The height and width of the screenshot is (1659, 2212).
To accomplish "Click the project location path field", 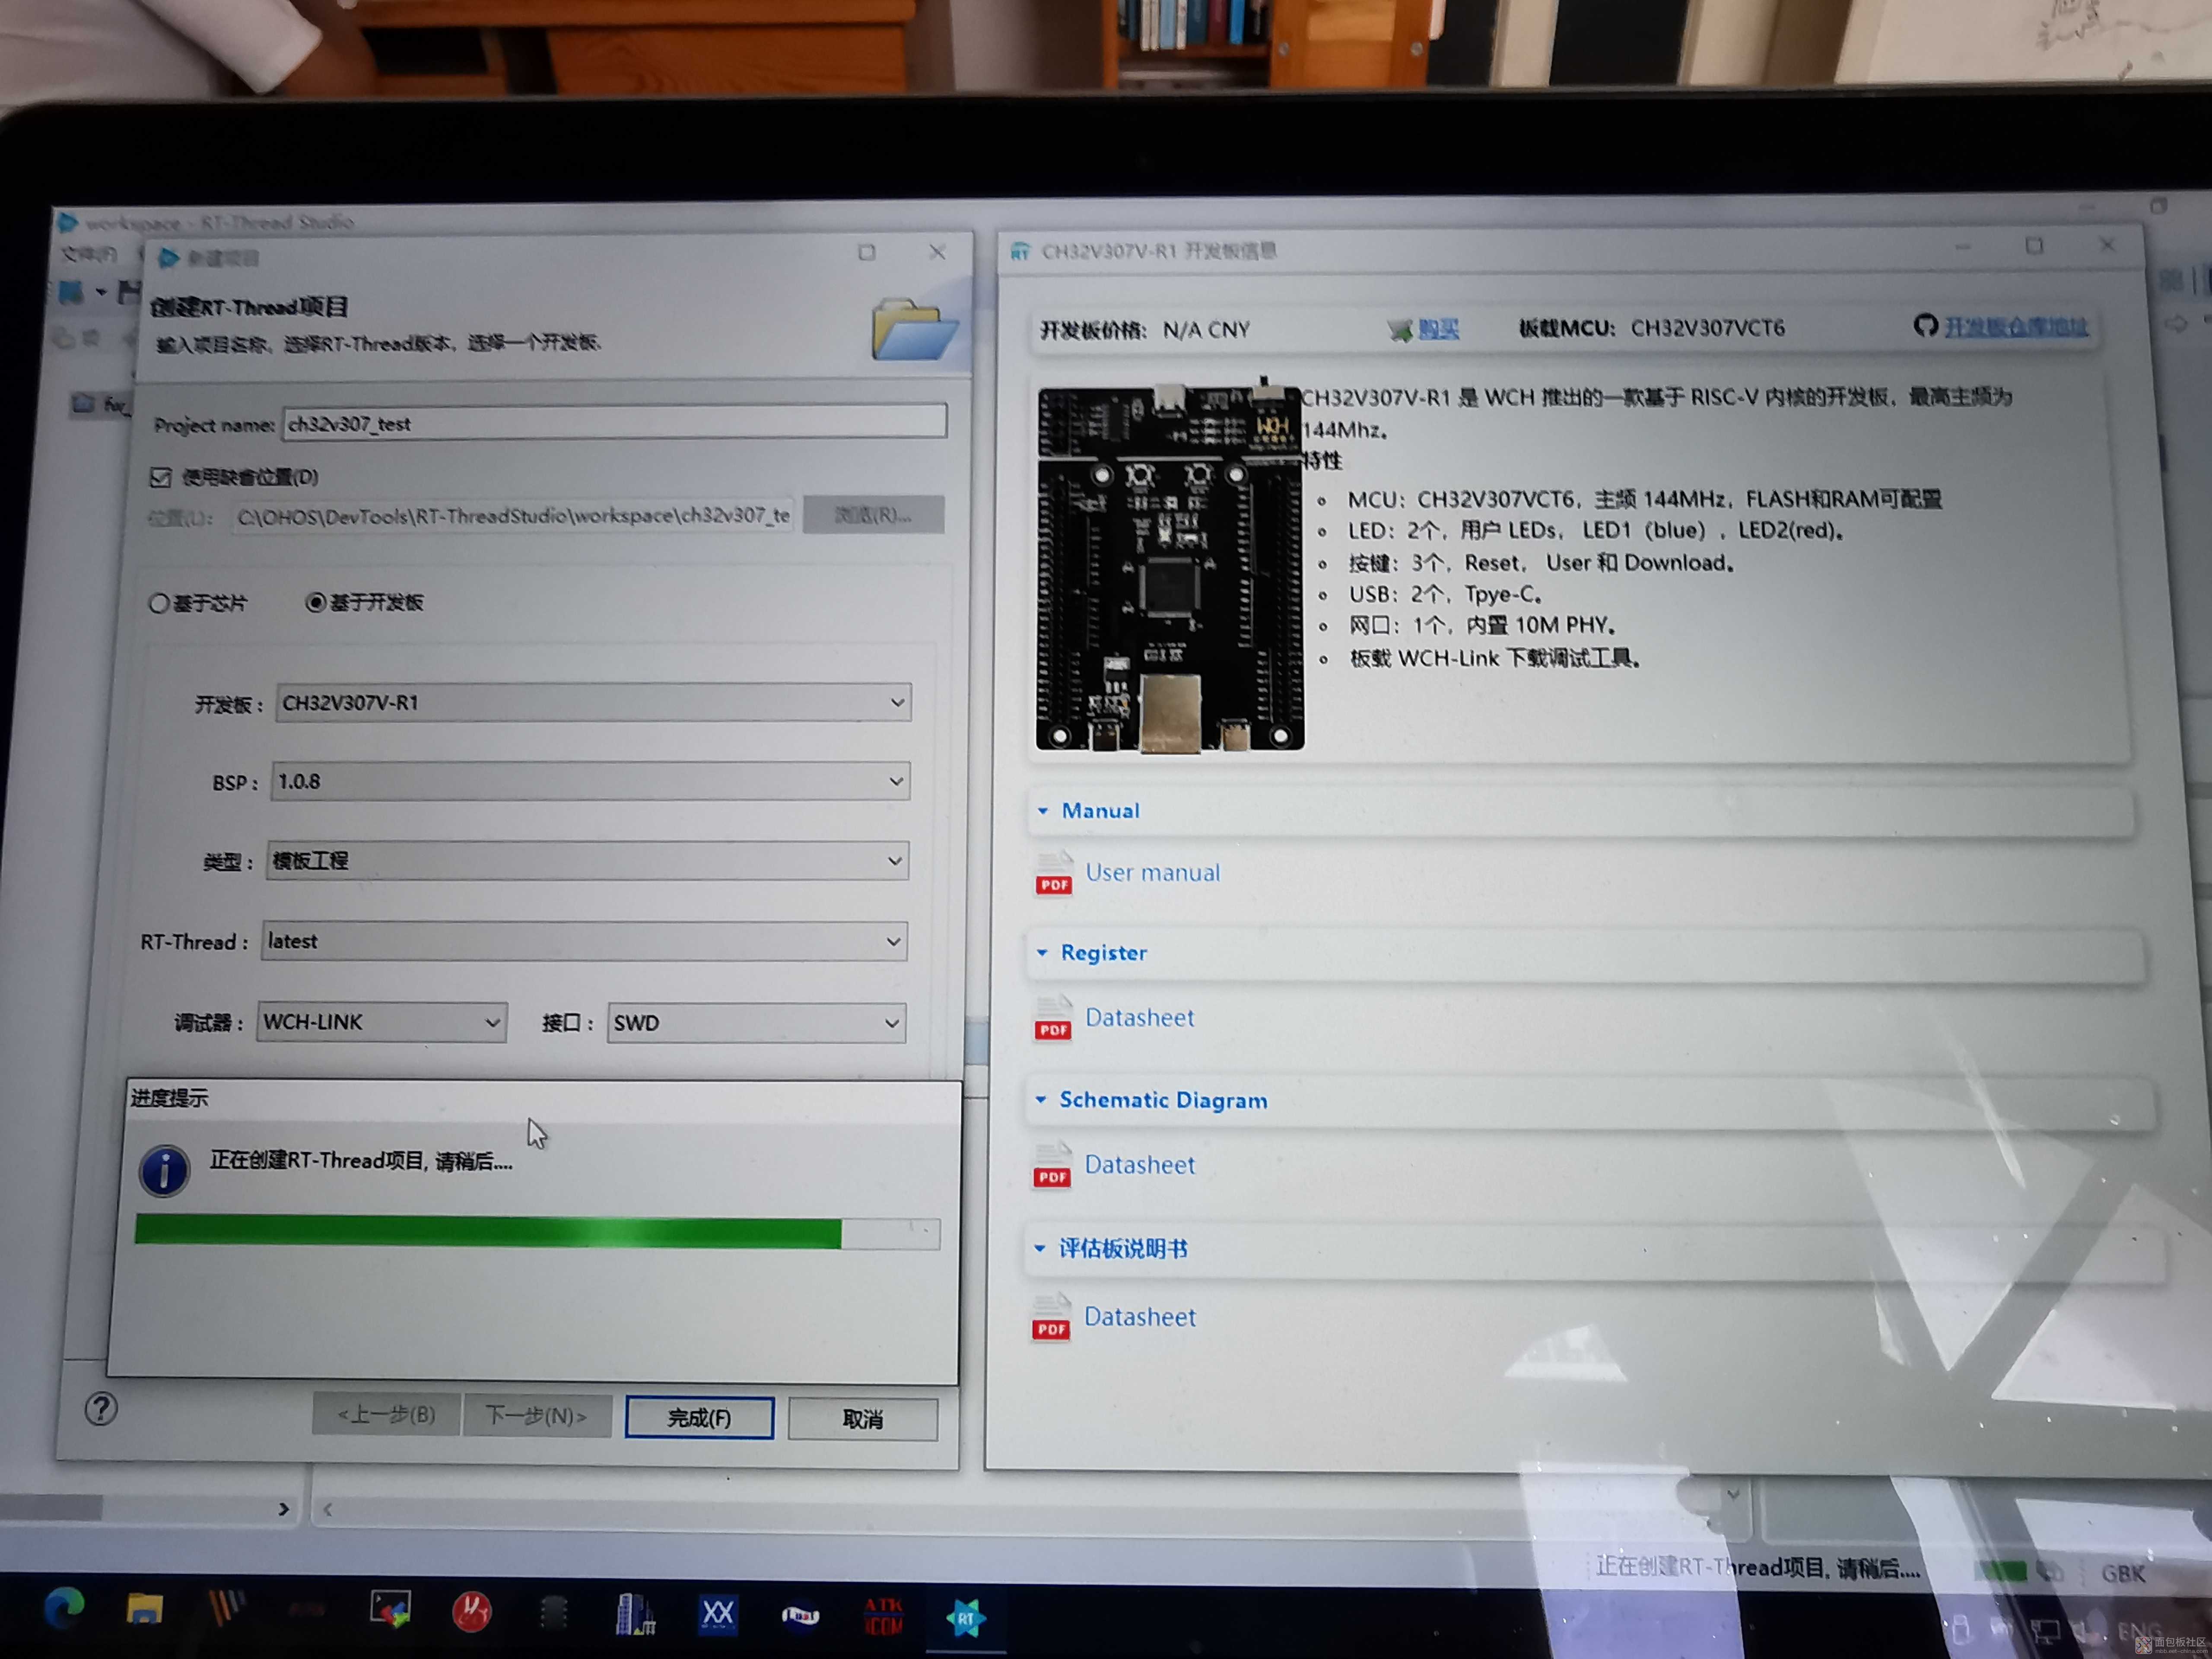I will 513,516.
